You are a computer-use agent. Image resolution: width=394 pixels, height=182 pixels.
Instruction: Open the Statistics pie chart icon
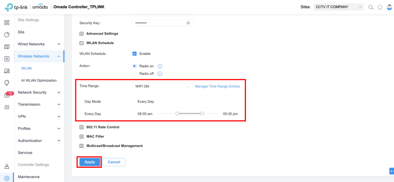[7, 35]
